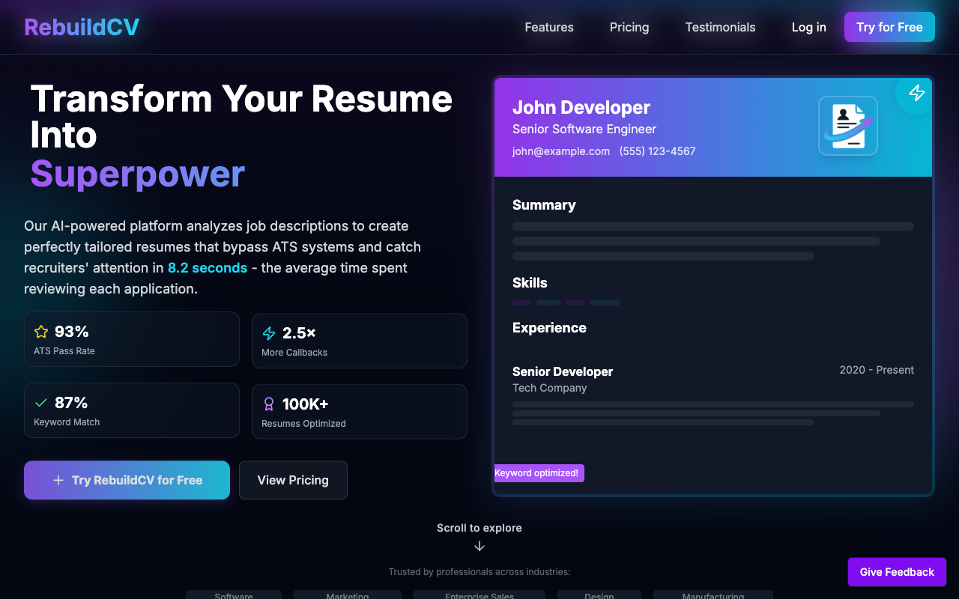Viewport: 959px width, 599px height.
Task: Click Try RebuildCV for Free button
Action: [127, 480]
